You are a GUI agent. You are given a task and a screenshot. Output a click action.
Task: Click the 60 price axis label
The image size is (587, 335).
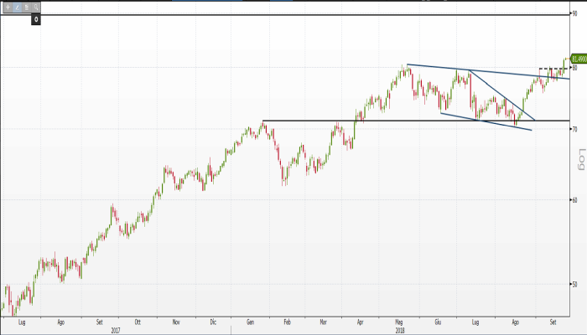[575, 200]
